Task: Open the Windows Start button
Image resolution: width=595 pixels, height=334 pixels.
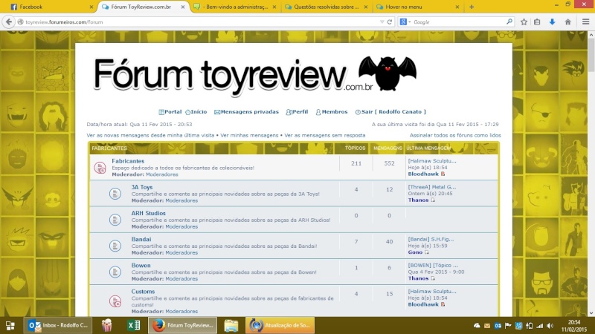Action: (x=10, y=325)
